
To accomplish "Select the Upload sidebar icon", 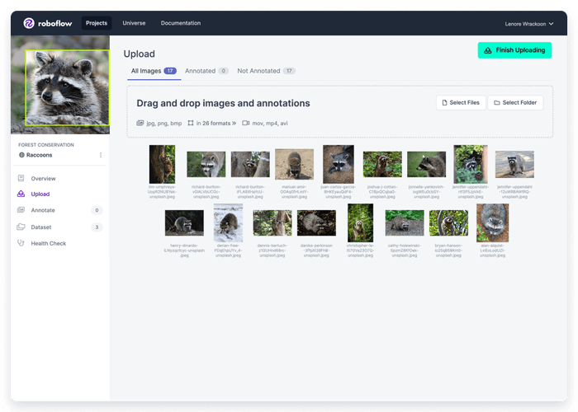I will 21,194.
